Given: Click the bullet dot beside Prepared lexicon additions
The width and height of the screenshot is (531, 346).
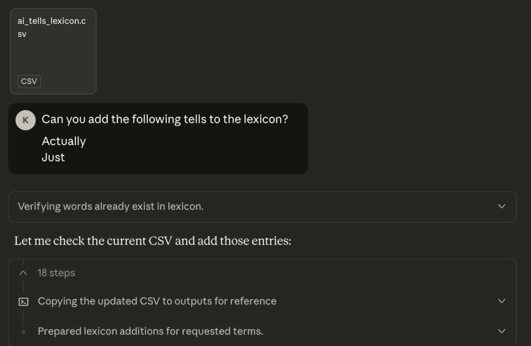Looking at the screenshot, I should coord(24,331).
